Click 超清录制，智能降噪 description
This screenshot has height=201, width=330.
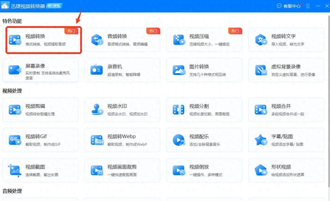[x=124, y=74]
